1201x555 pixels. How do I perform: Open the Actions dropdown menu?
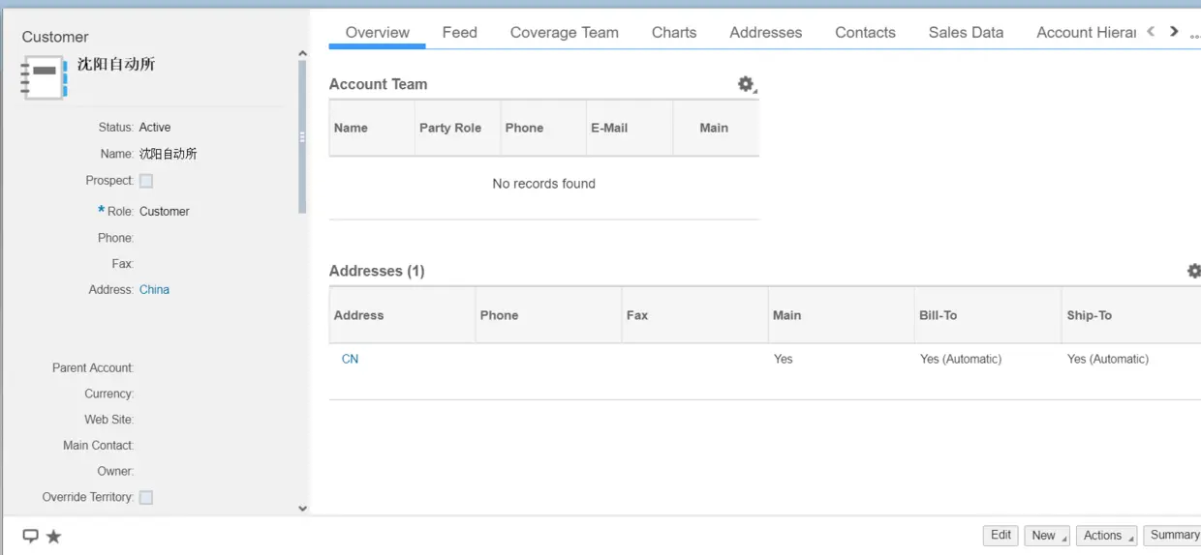point(1105,536)
